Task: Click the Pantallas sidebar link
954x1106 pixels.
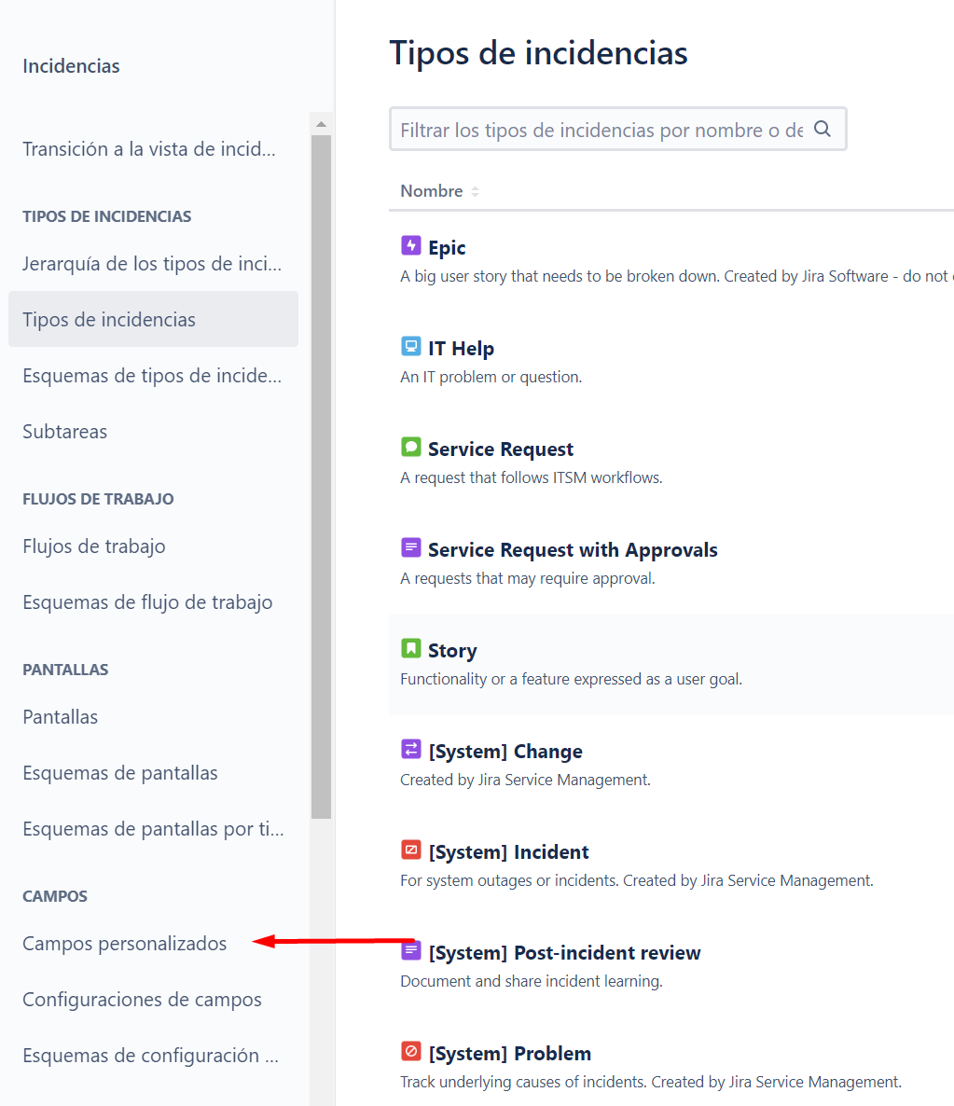Action: (61, 717)
